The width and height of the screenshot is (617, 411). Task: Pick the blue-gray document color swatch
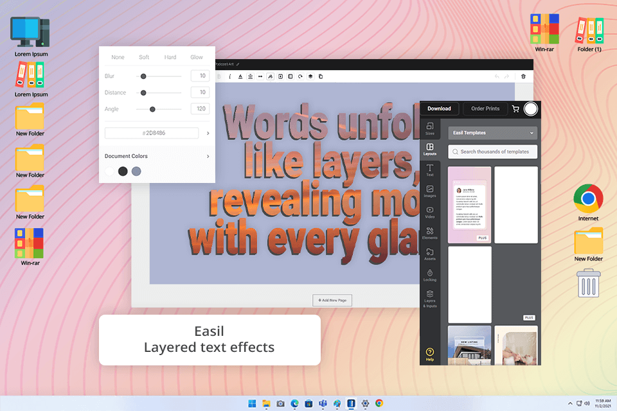point(136,171)
